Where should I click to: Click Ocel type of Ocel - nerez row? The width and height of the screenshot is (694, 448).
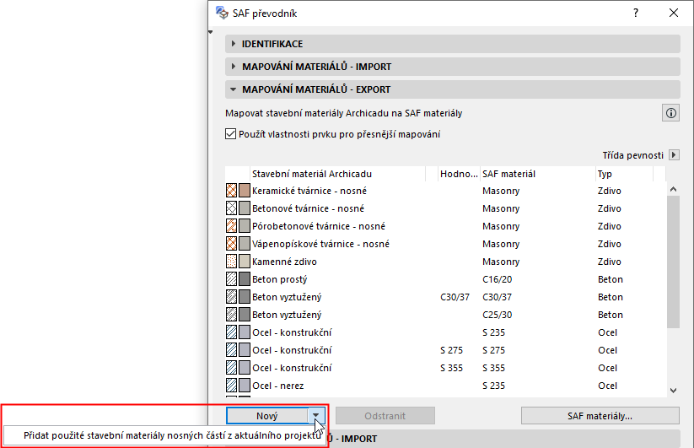(x=608, y=386)
